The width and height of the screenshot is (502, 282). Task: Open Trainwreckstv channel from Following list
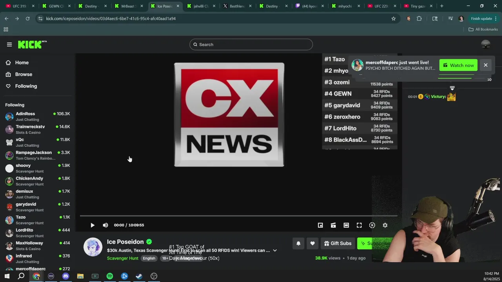(x=38, y=129)
